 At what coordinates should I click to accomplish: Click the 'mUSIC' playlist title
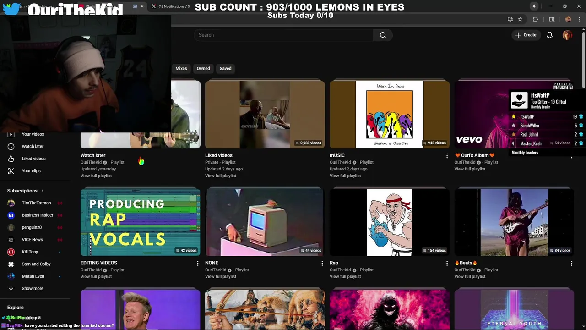[337, 155]
